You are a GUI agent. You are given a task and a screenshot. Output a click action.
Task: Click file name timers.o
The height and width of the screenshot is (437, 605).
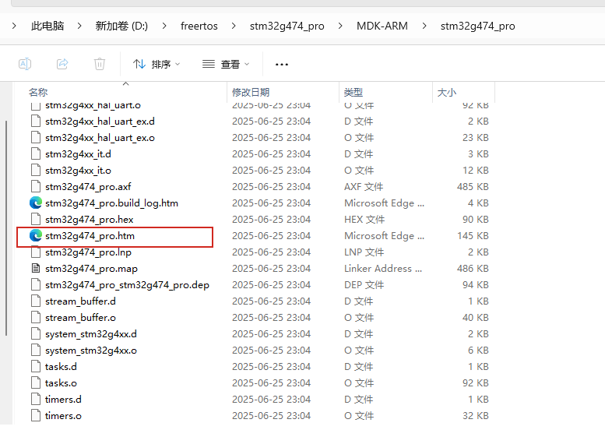tap(63, 415)
